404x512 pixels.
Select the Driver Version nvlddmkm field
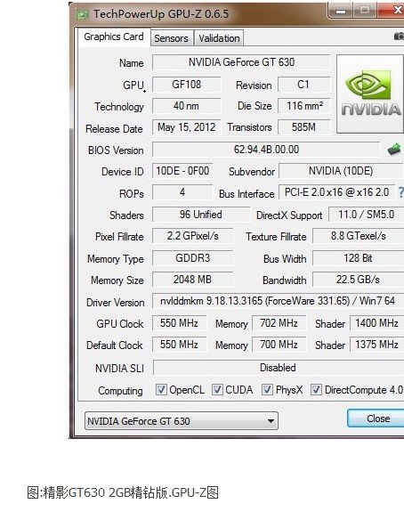[278, 301]
